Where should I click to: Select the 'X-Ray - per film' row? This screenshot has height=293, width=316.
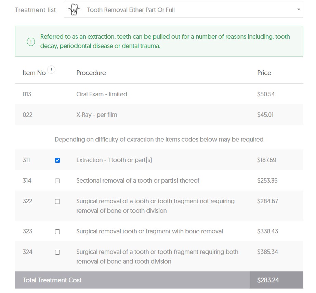point(97,115)
